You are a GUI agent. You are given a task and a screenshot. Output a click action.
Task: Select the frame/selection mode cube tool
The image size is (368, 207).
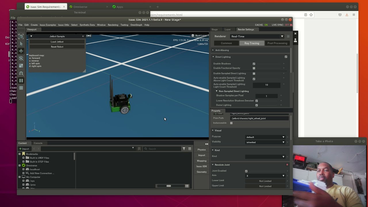[x=21, y=37]
